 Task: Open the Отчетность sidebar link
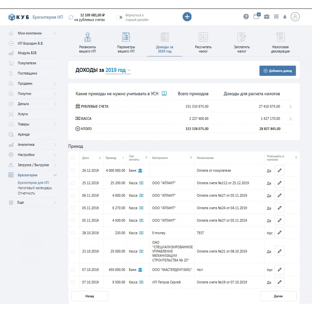click(x=26, y=193)
